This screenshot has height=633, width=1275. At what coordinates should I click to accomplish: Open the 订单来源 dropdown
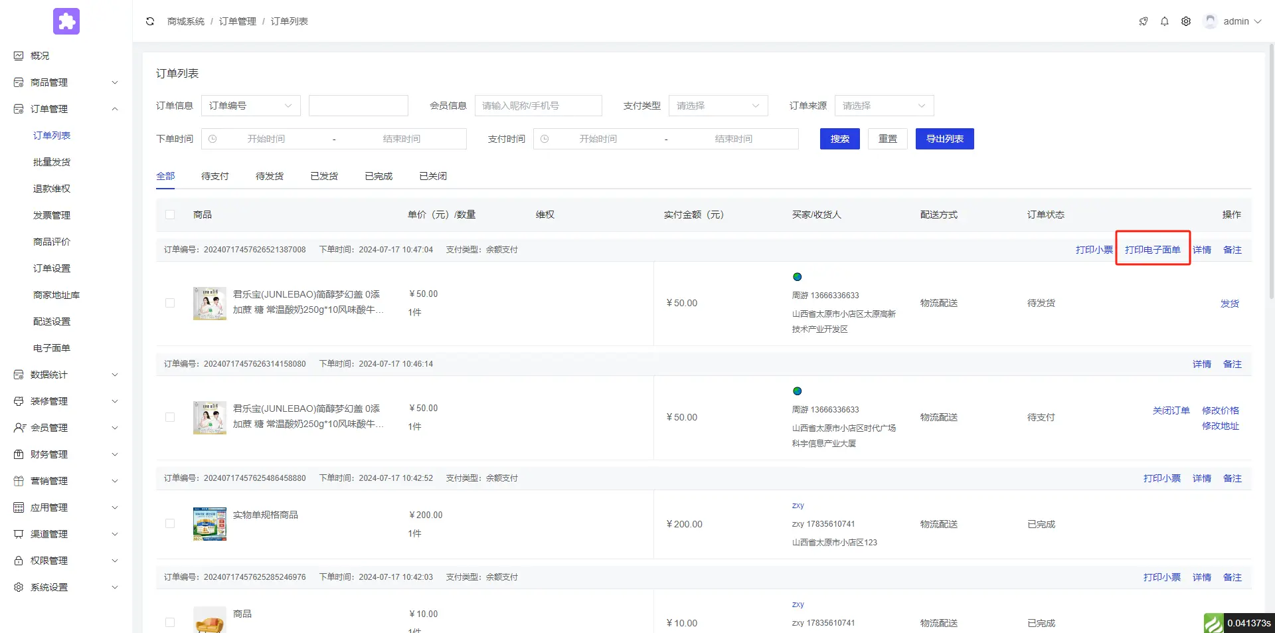(x=883, y=106)
